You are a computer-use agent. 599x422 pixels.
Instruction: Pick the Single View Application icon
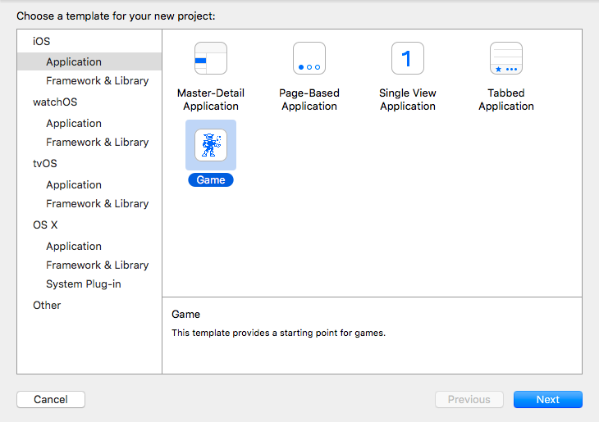[408, 58]
